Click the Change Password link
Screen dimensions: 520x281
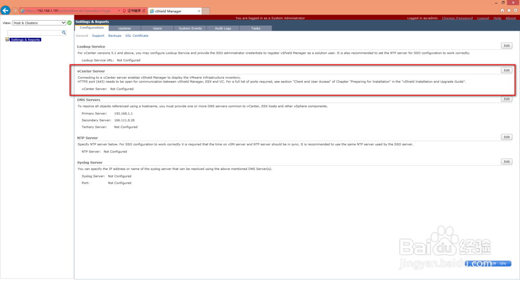457,18
